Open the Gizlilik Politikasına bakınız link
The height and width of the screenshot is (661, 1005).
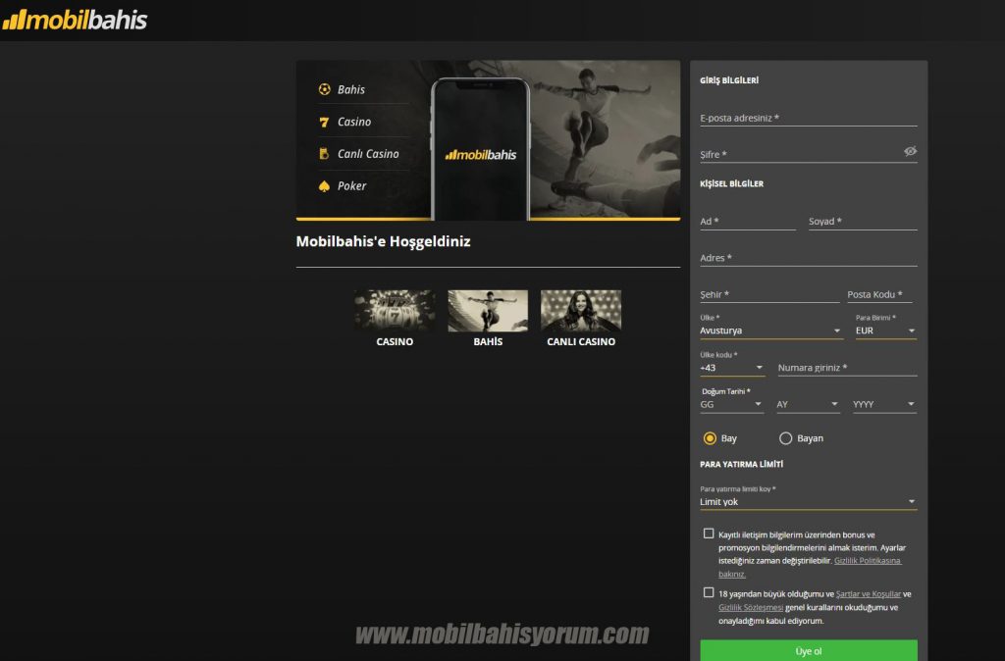click(869, 560)
